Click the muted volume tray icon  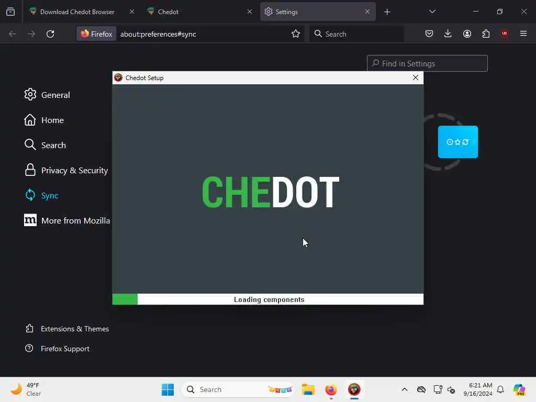451,389
